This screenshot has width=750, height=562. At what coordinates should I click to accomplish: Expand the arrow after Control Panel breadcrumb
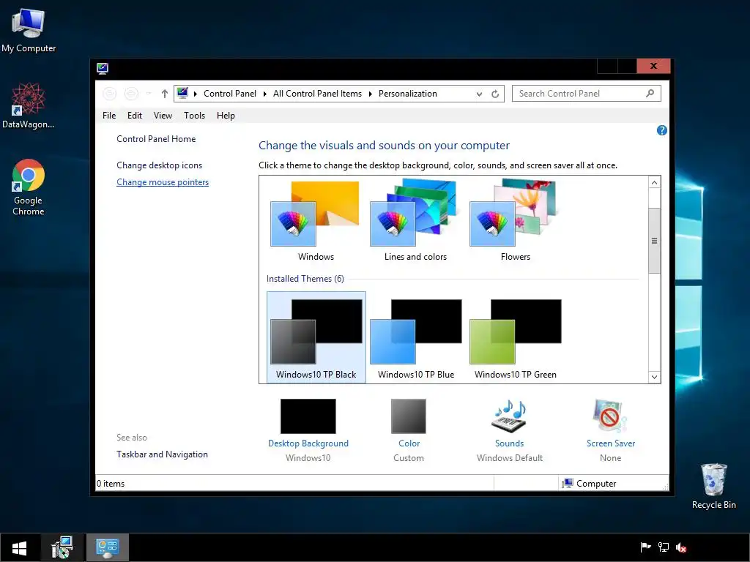pyautogui.click(x=265, y=94)
